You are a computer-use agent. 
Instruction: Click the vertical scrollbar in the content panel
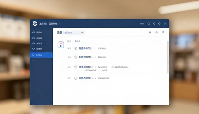click(x=168, y=57)
